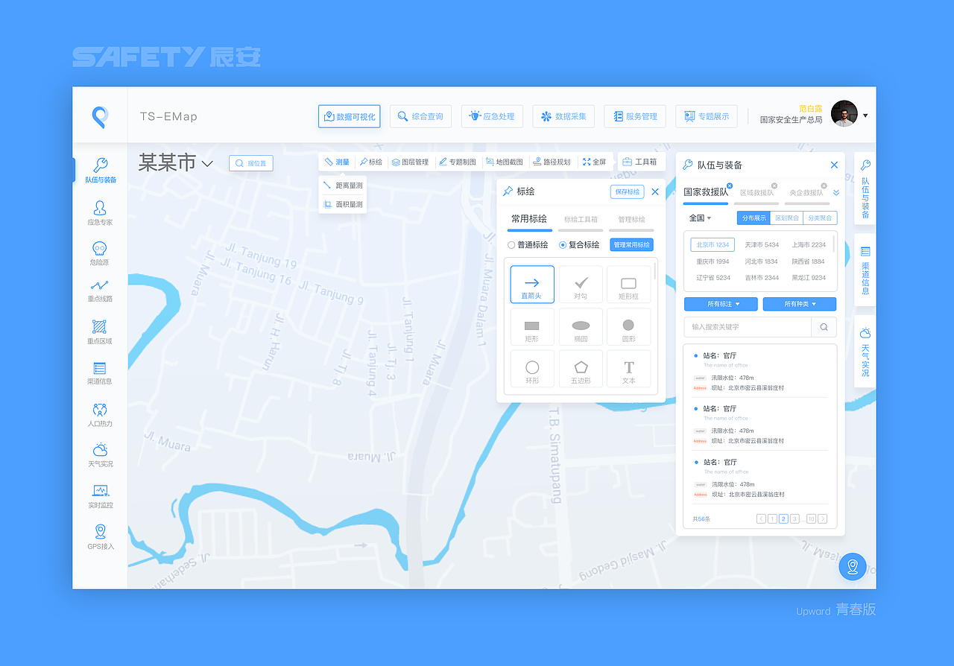Screen dimensions: 954x666
Task: Select the 五边形 pentagon shape
Action: click(x=581, y=369)
